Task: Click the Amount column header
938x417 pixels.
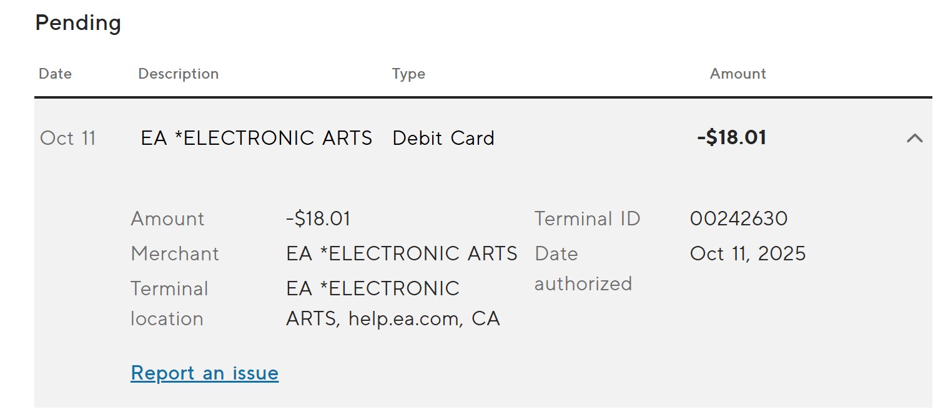Action: pyautogui.click(x=738, y=74)
